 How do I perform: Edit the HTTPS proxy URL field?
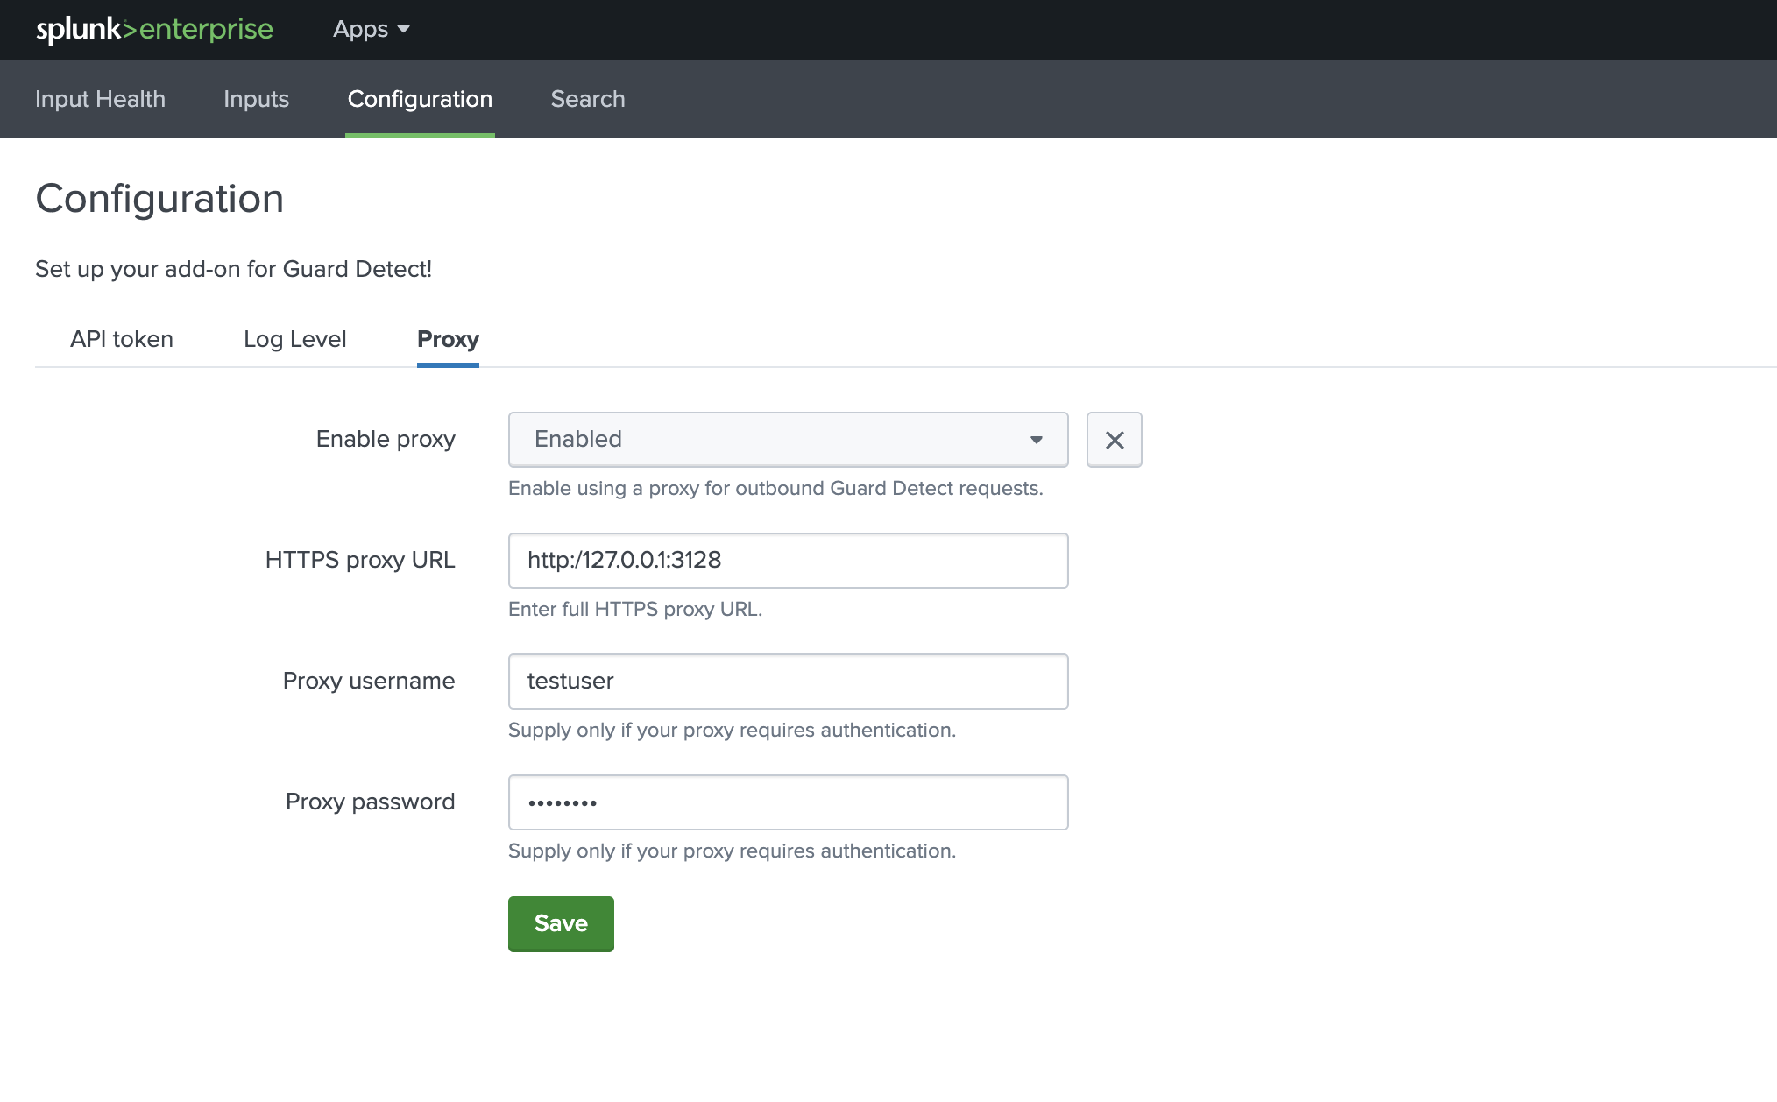pyautogui.click(x=787, y=560)
